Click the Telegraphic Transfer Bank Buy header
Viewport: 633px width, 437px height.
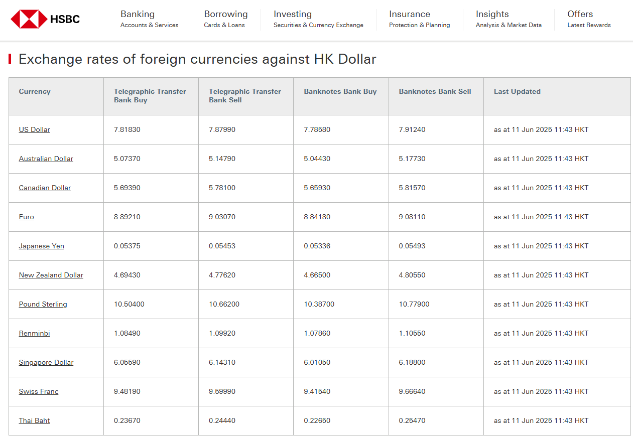[x=150, y=96]
